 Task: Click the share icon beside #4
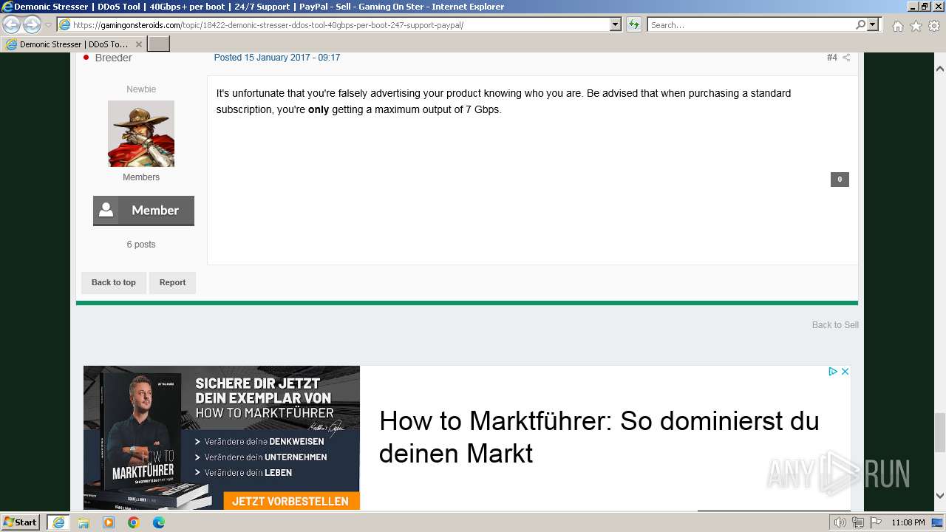(847, 58)
